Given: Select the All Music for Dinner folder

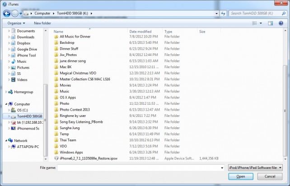Looking at the screenshot, I should pyautogui.click(x=75, y=37).
